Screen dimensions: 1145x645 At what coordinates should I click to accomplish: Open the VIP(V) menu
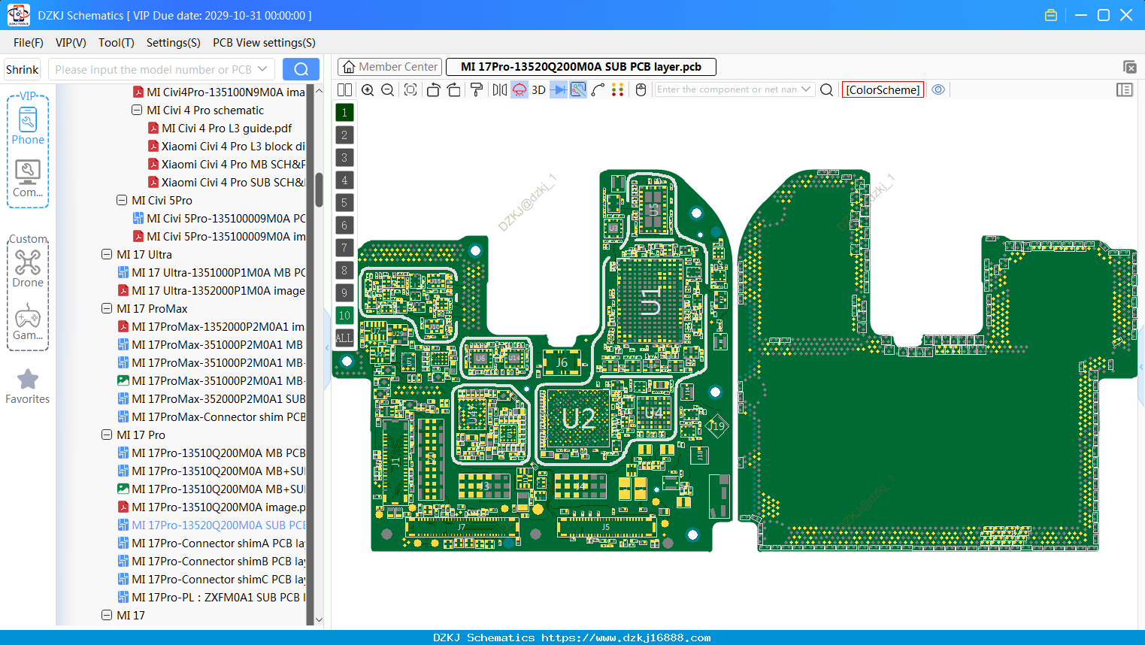point(71,43)
